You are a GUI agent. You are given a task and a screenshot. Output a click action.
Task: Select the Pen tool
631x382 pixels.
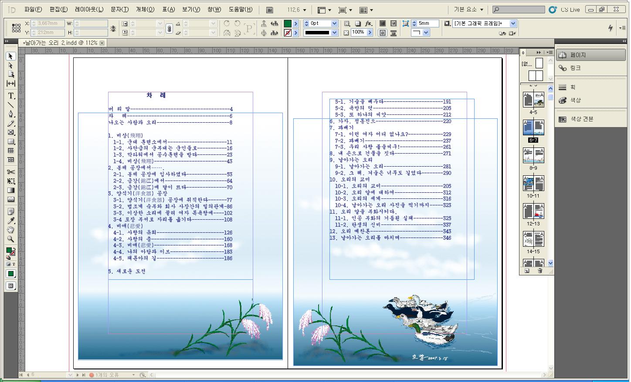pyautogui.click(x=11, y=114)
